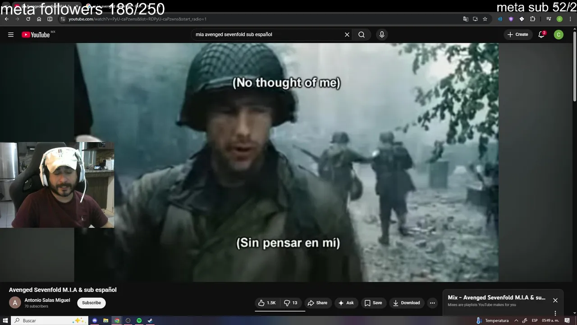Open the browser home page
The width and height of the screenshot is (577, 325).
click(x=39, y=19)
